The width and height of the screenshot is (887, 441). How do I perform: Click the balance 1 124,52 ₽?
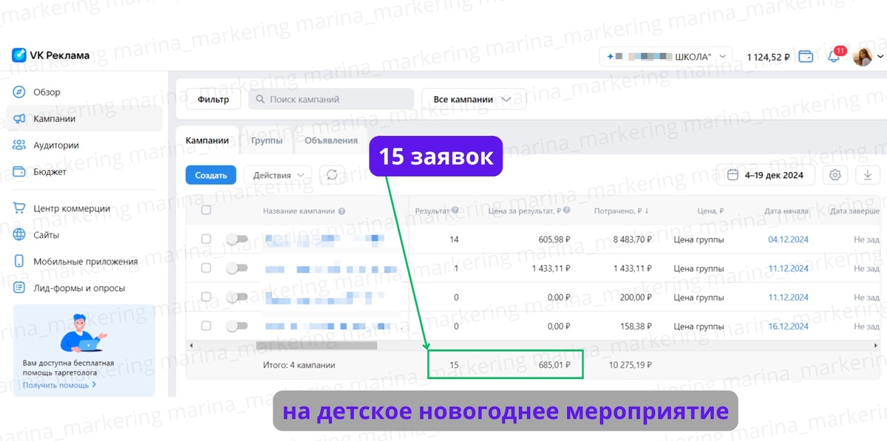pyautogui.click(x=768, y=57)
